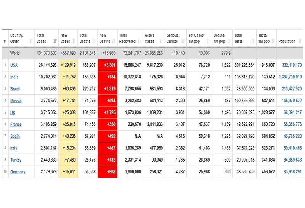Click sort icon in New Cases column header
Viewport: 305px width, 208px height.
[x=75, y=41]
